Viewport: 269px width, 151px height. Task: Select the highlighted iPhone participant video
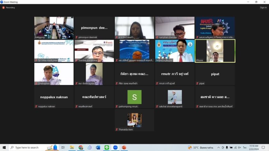coord(215,51)
